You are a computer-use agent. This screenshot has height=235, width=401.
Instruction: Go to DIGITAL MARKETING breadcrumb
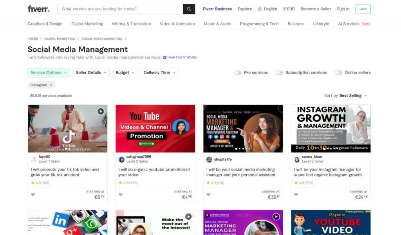(60, 39)
